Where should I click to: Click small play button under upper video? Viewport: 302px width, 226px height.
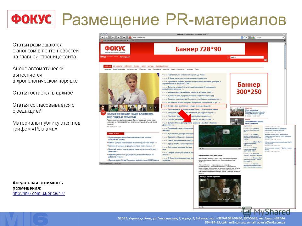200,148
